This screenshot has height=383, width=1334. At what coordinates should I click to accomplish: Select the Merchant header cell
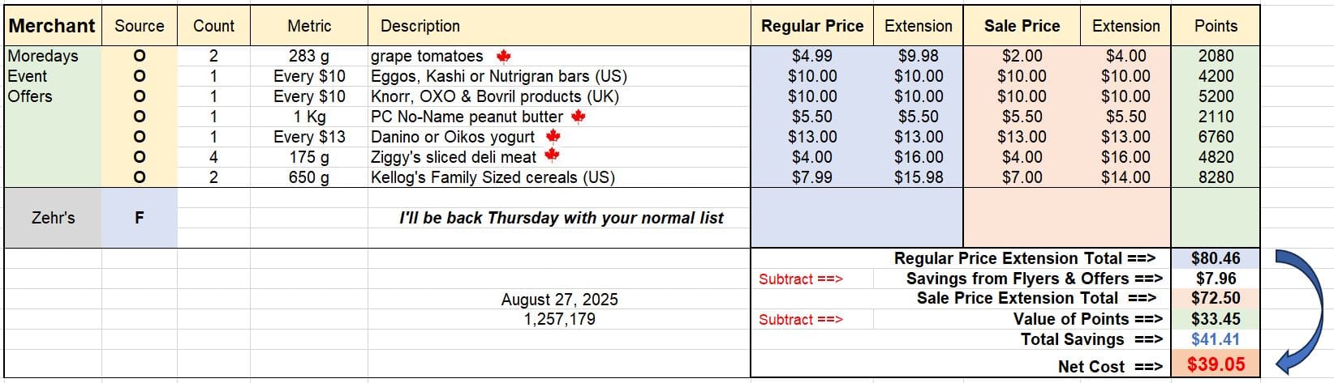pos(53,26)
